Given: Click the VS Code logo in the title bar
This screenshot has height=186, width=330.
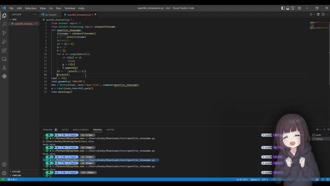Looking at the screenshot, I should click(x=4, y=8).
